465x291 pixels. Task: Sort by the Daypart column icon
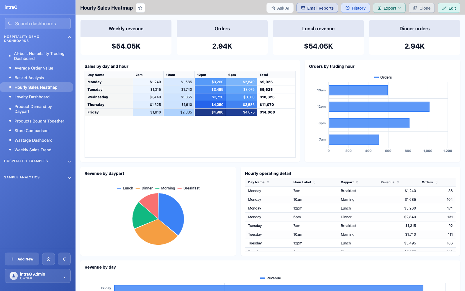357,182
